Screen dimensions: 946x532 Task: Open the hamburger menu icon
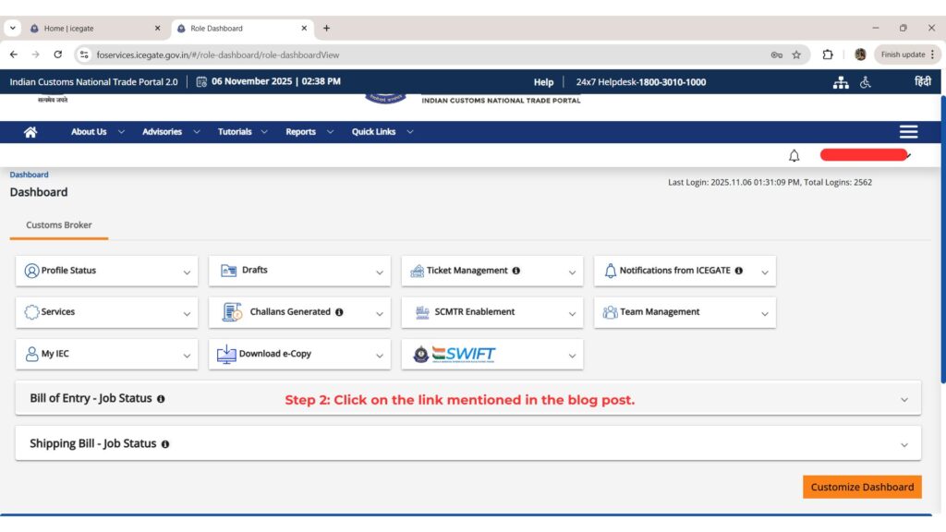point(908,131)
